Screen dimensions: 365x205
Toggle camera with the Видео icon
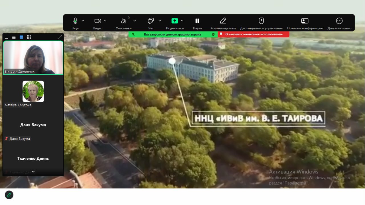tap(98, 21)
